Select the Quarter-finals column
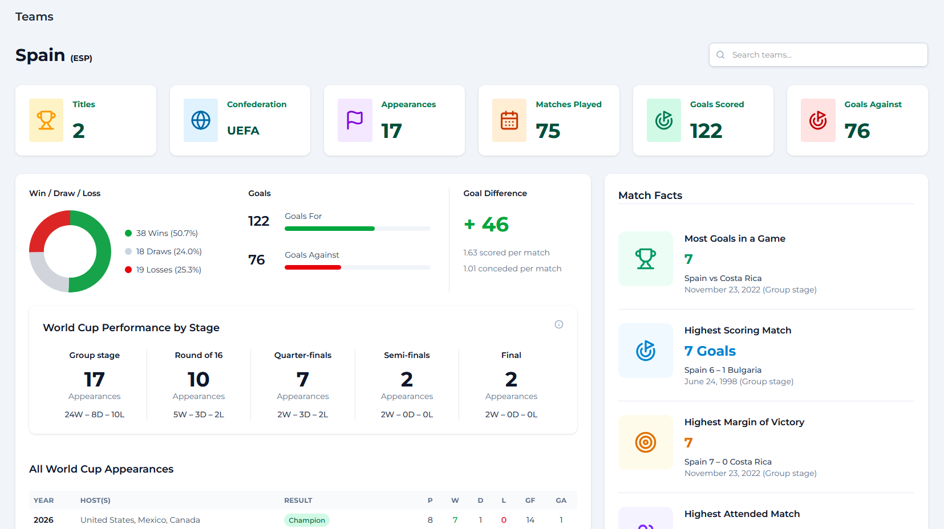Image resolution: width=944 pixels, height=529 pixels. tap(303, 385)
